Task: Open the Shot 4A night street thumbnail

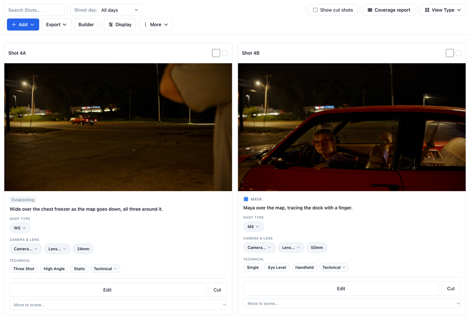Action: 118,127
